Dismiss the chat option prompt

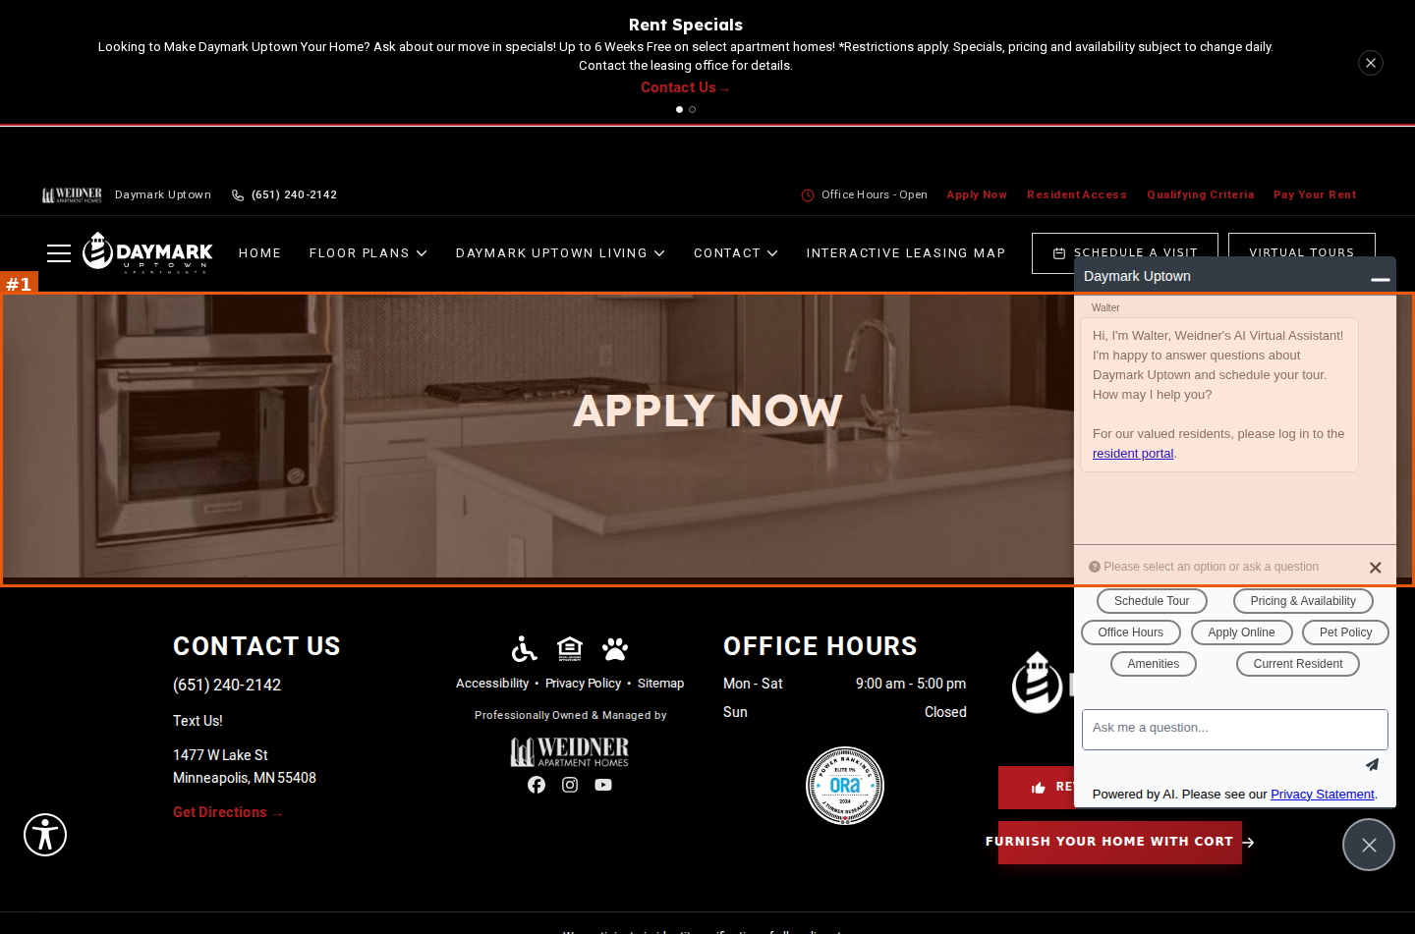1376,568
